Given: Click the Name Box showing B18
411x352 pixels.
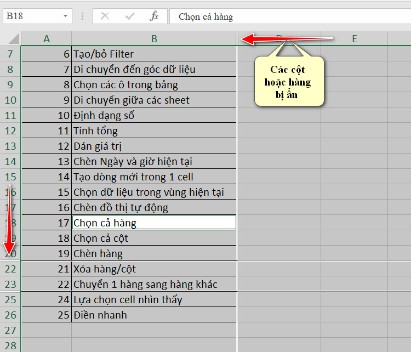Looking at the screenshot, I should pyautogui.click(x=37, y=16).
